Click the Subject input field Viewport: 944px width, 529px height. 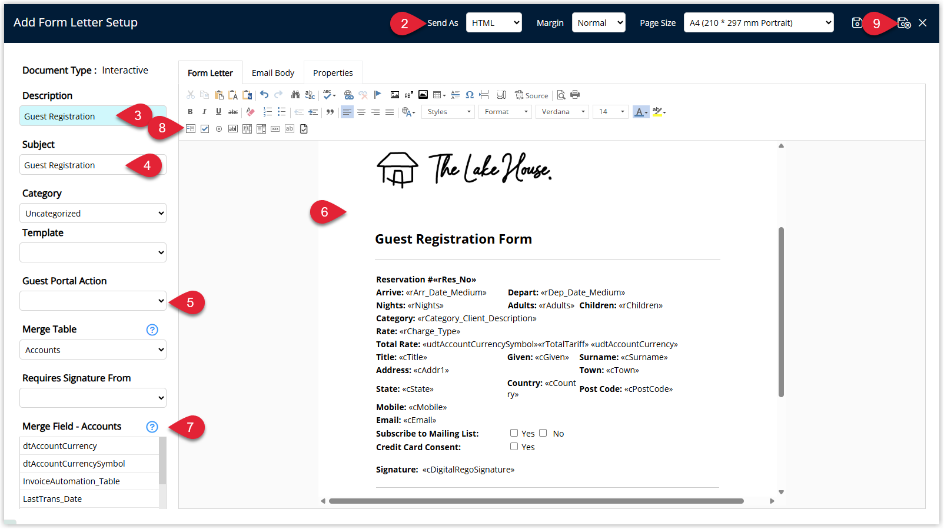point(93,165)
